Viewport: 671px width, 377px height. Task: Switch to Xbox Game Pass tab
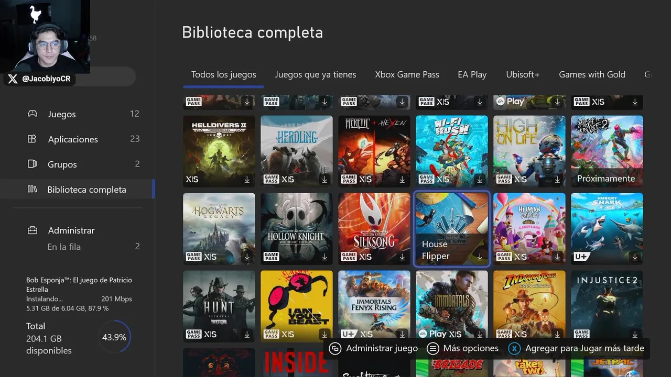pos(407,74)
